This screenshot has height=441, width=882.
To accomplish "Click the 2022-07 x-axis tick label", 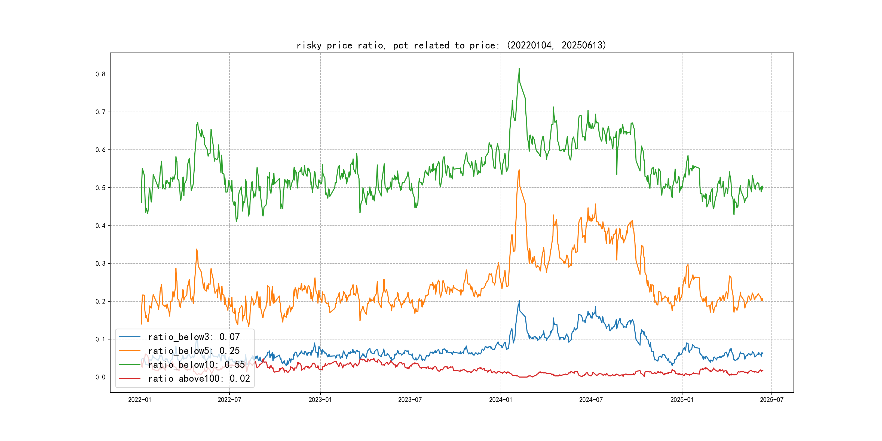I will coord(229,400).
